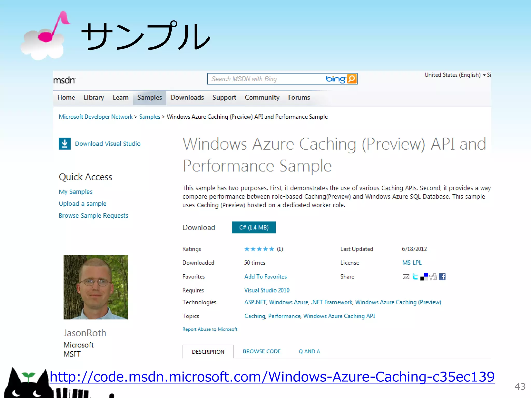The image size is (531, 398).
Task: Switch to the Q AND A tab
Action: tap(309, 351)
